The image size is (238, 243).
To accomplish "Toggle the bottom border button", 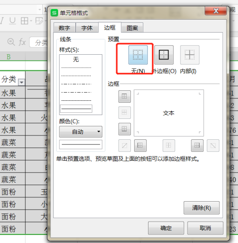I will pos(125,129).
